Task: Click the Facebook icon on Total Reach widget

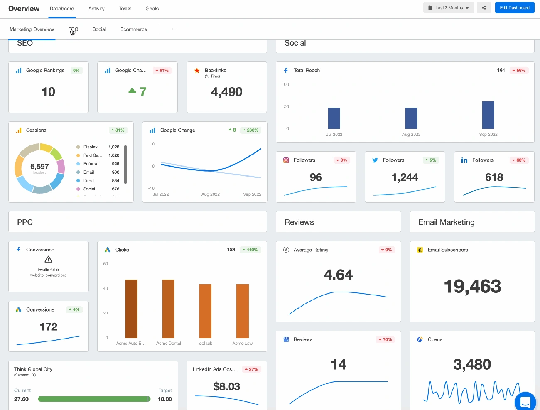Action: [x=285, y=70]
